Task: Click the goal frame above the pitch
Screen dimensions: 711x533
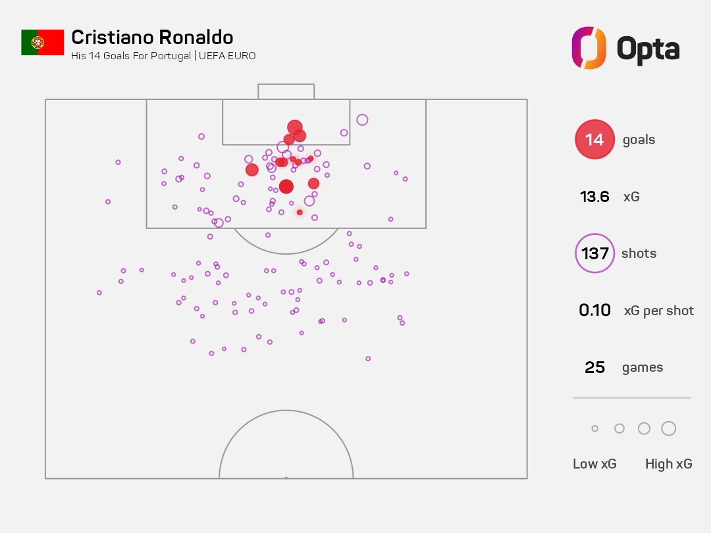Action: [x=286, y=91]
